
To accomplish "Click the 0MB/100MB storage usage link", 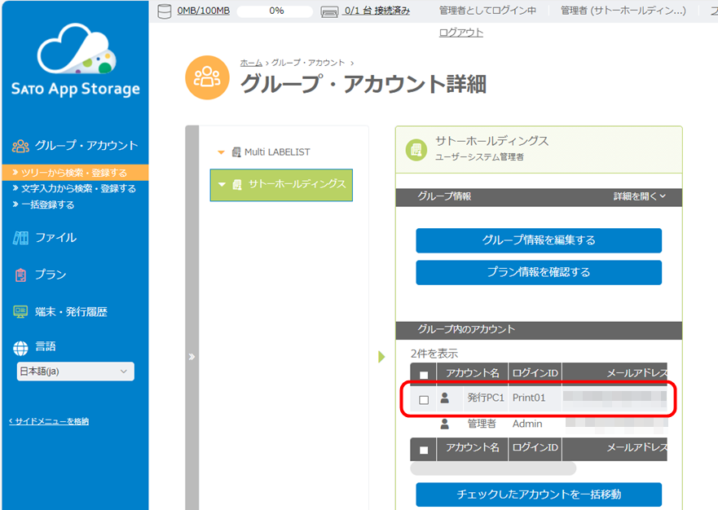I will 203,11.
